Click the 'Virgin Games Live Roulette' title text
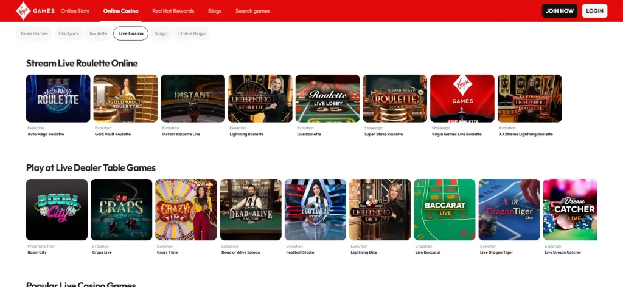The image size is (623, 287). [x=456, y=134]
